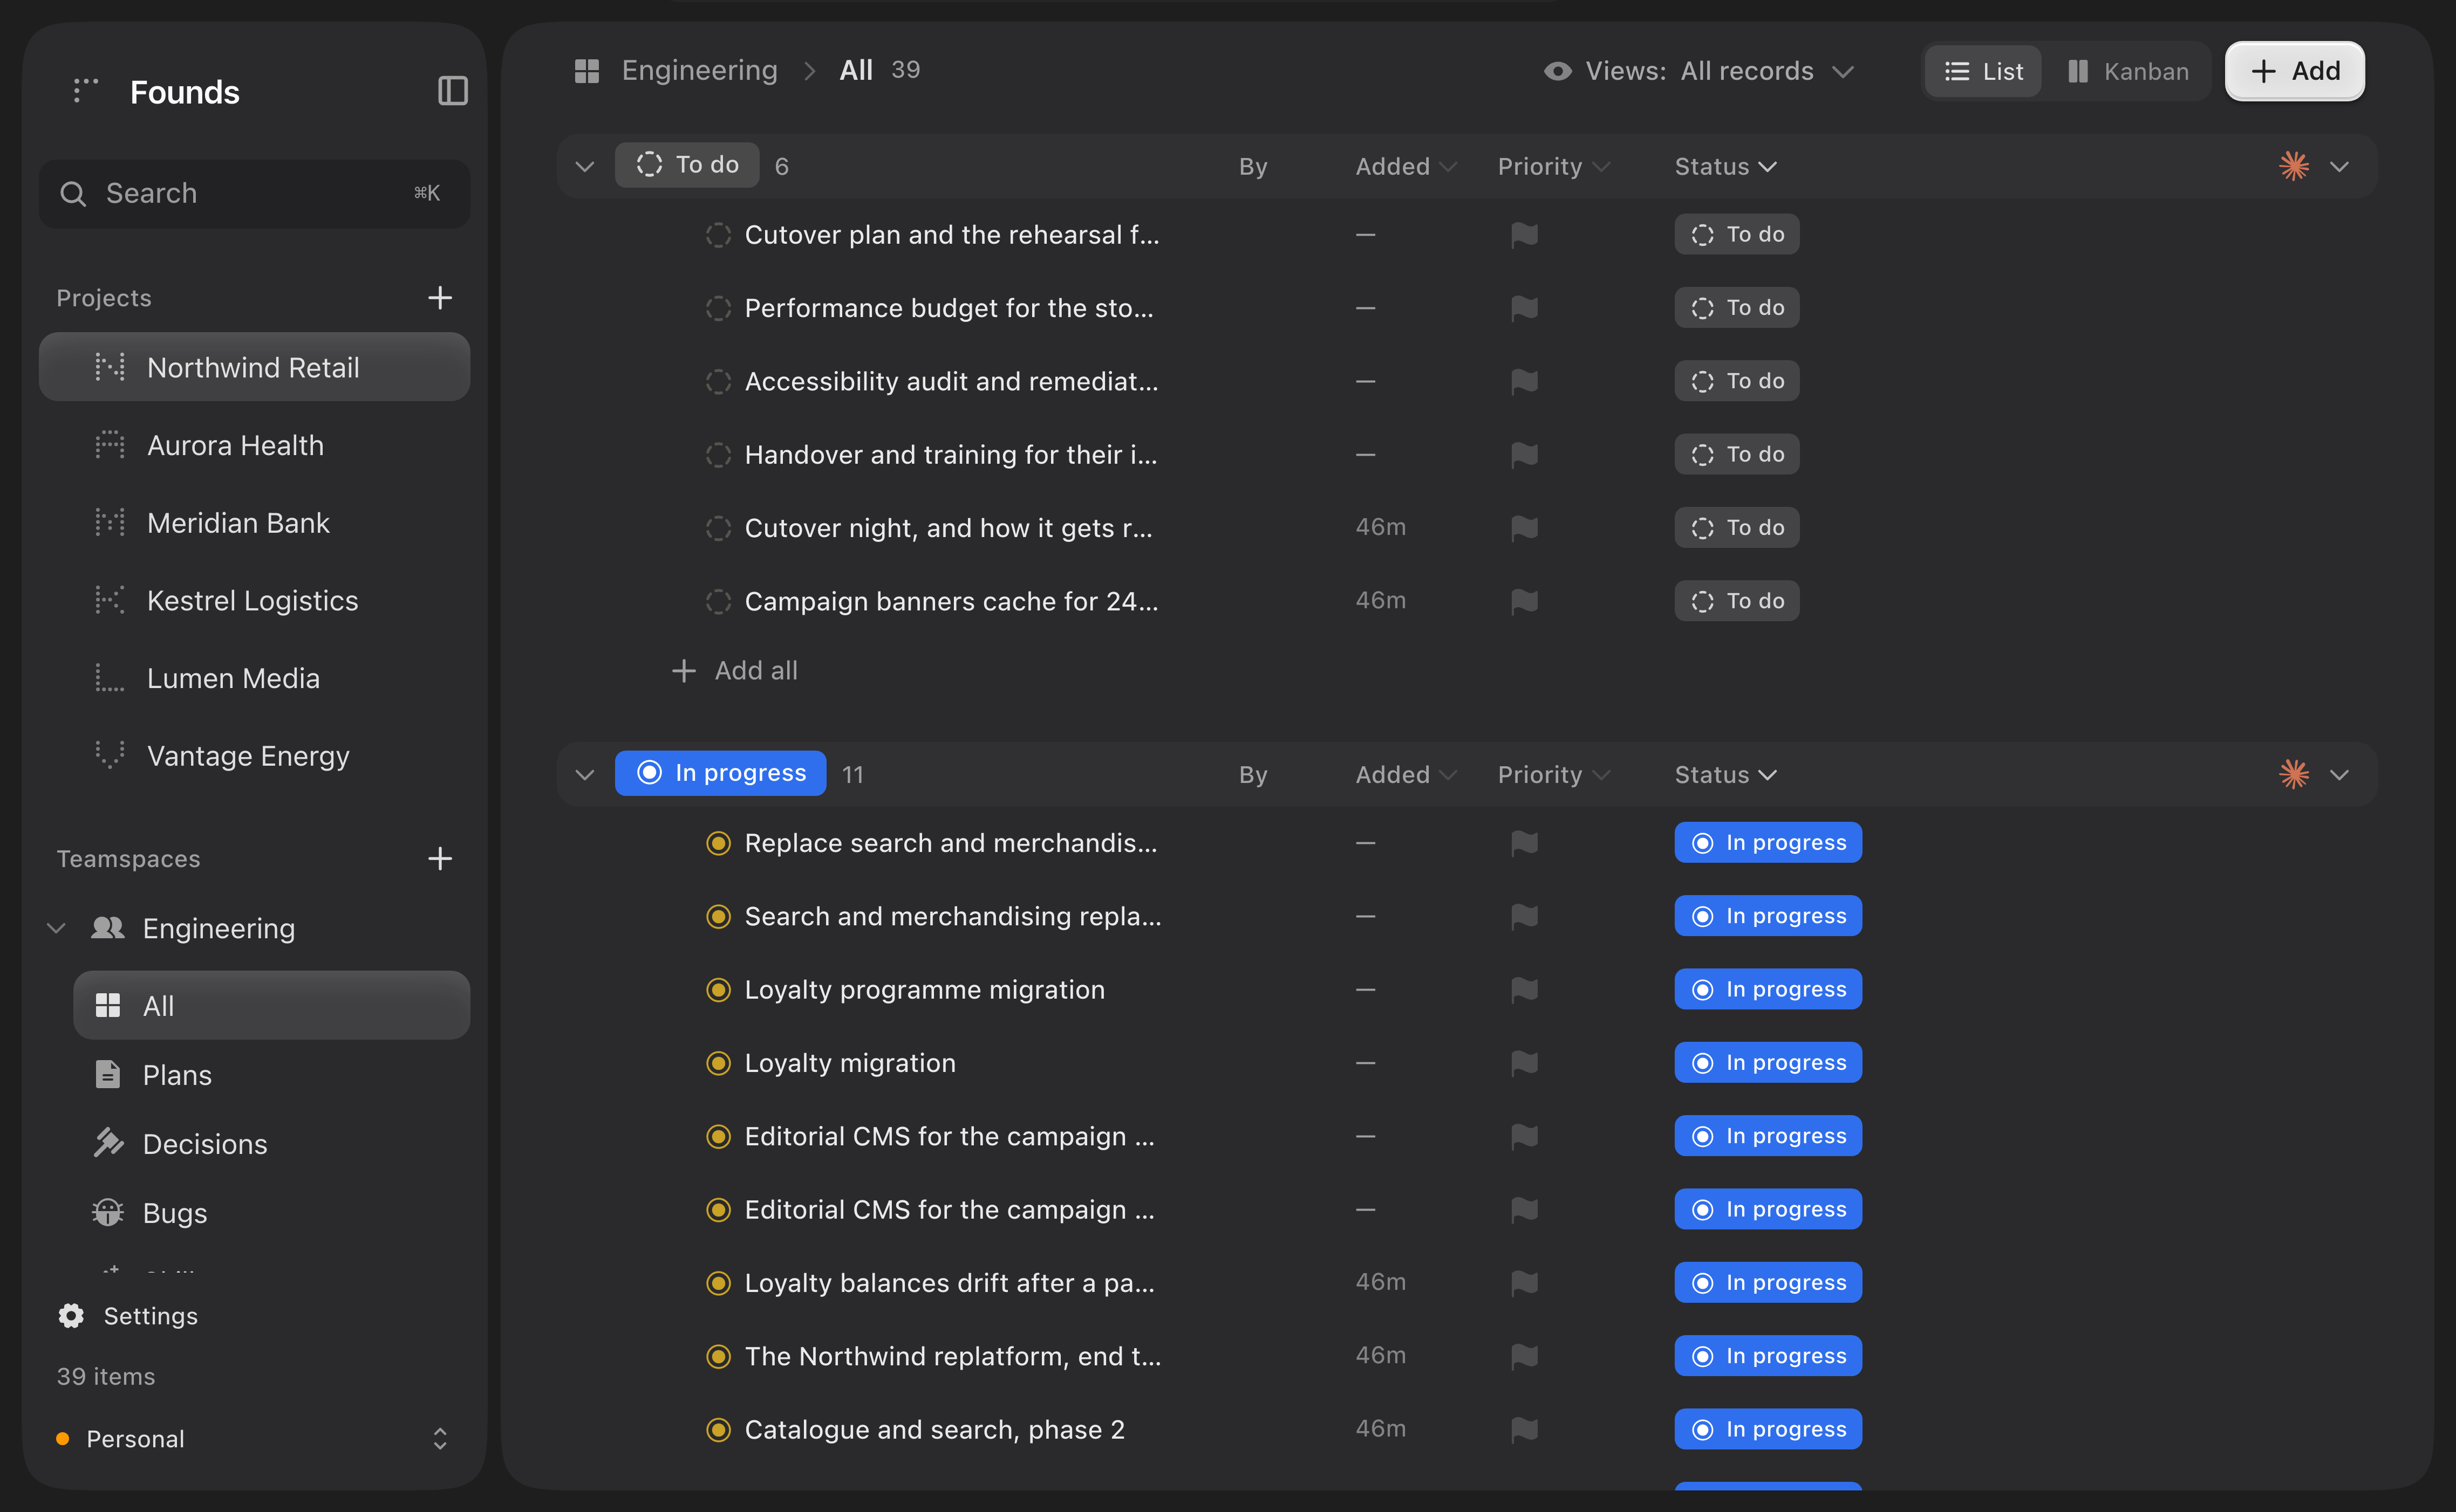Open the Views All records dropdown
The height and width of the screenshot is (1512, 2456).
tap(1701, 71)
